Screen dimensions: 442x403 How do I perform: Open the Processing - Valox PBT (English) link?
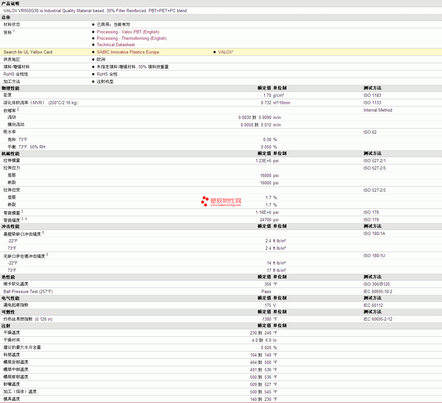(128, 32)
